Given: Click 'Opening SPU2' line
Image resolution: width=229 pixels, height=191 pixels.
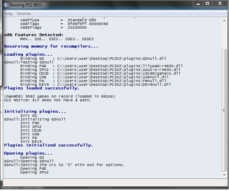Looking at the screenshot, I should [x=34, y=172].
